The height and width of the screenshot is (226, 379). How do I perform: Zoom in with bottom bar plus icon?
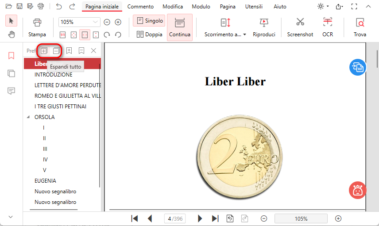(338, 218)
